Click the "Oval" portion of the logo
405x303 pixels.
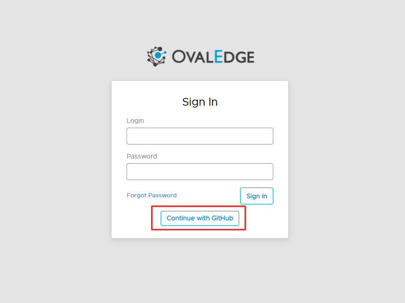[192, 57]
